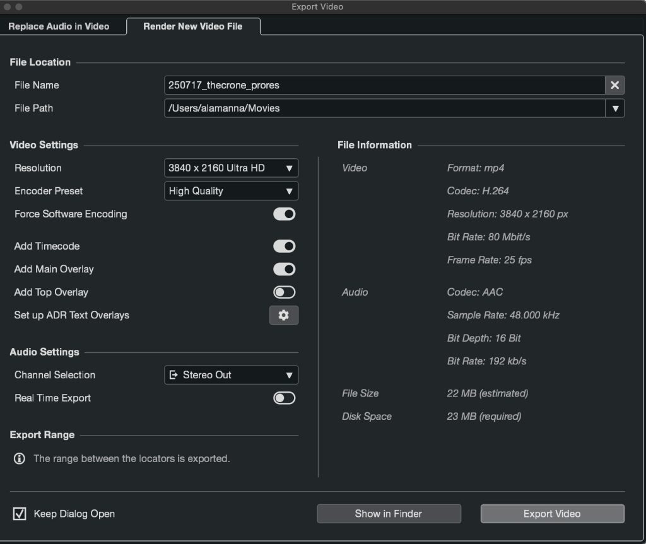646x544 pixels.
Task: Click the info icon under Export Range
Action: tap(20, 458)
